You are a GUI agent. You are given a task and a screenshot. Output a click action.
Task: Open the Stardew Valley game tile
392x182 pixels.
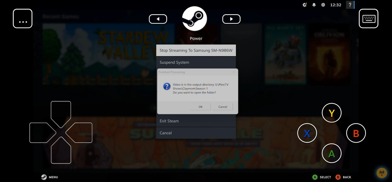point(108,54)
